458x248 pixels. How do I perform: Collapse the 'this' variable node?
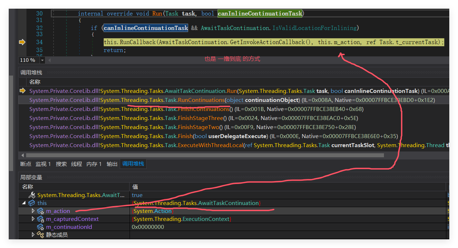tap(24, 203)
